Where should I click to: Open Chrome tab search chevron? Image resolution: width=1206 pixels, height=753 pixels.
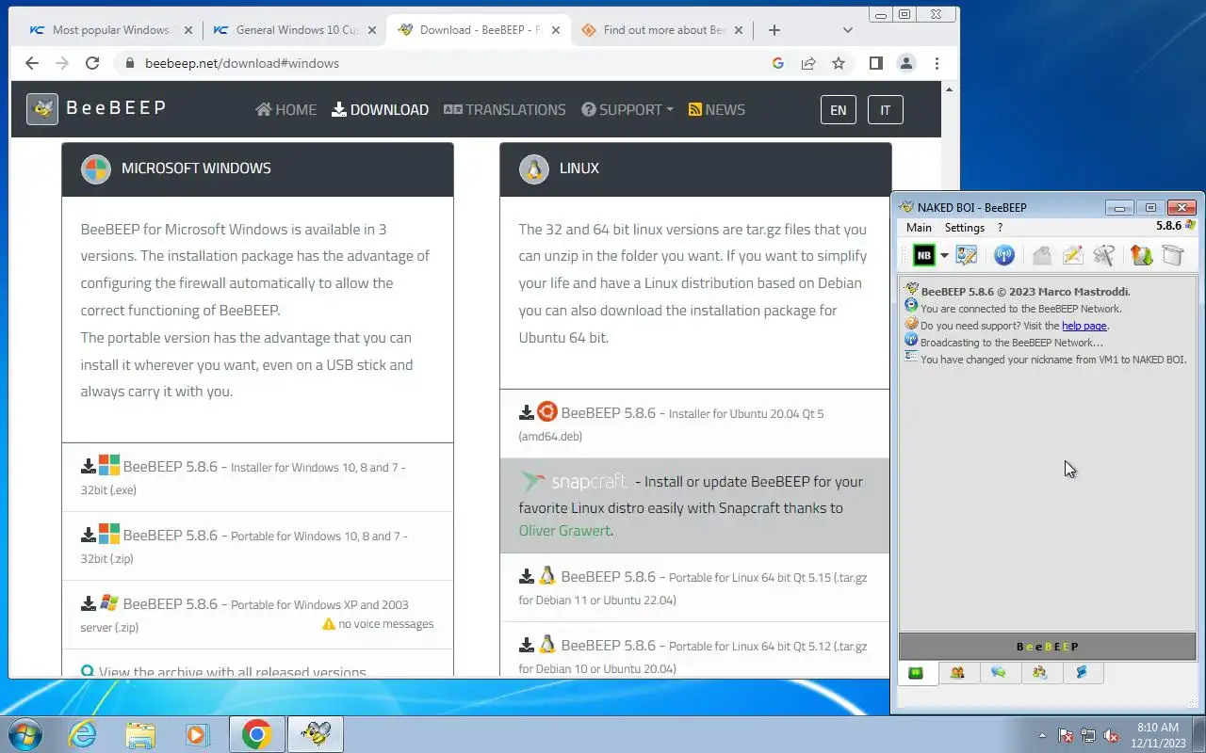coord(848,30)
